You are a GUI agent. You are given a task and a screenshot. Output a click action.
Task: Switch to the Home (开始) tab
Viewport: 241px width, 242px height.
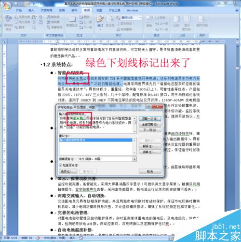[x=19, y=10]
